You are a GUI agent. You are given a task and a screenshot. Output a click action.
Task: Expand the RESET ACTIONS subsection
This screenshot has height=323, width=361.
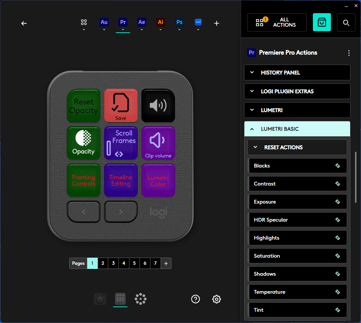297,147
